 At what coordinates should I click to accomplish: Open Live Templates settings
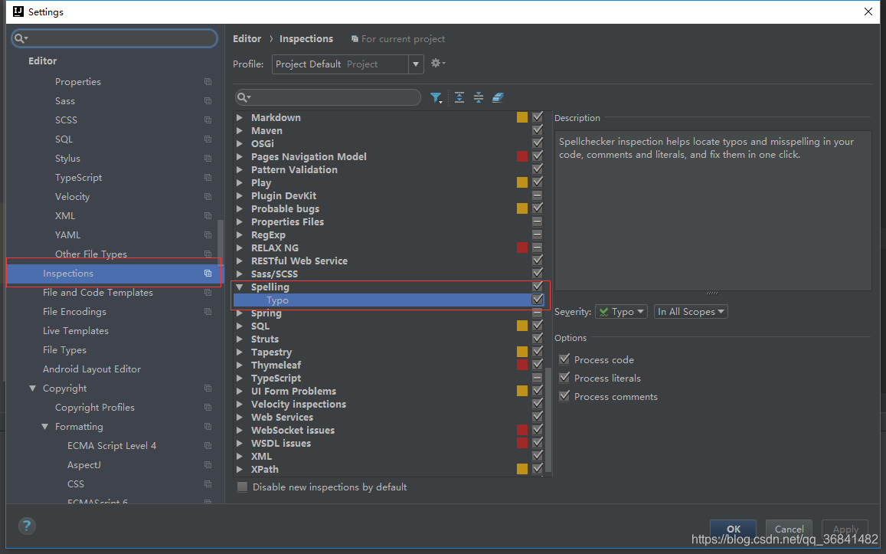[76, 331]
